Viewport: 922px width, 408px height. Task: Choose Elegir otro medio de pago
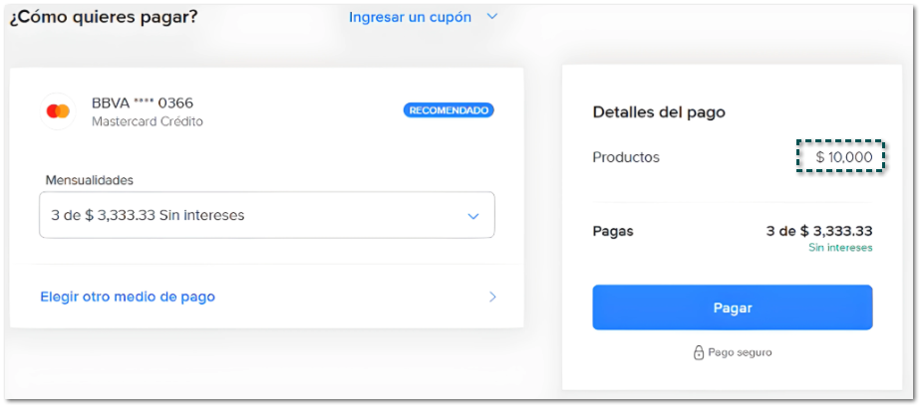128,297
